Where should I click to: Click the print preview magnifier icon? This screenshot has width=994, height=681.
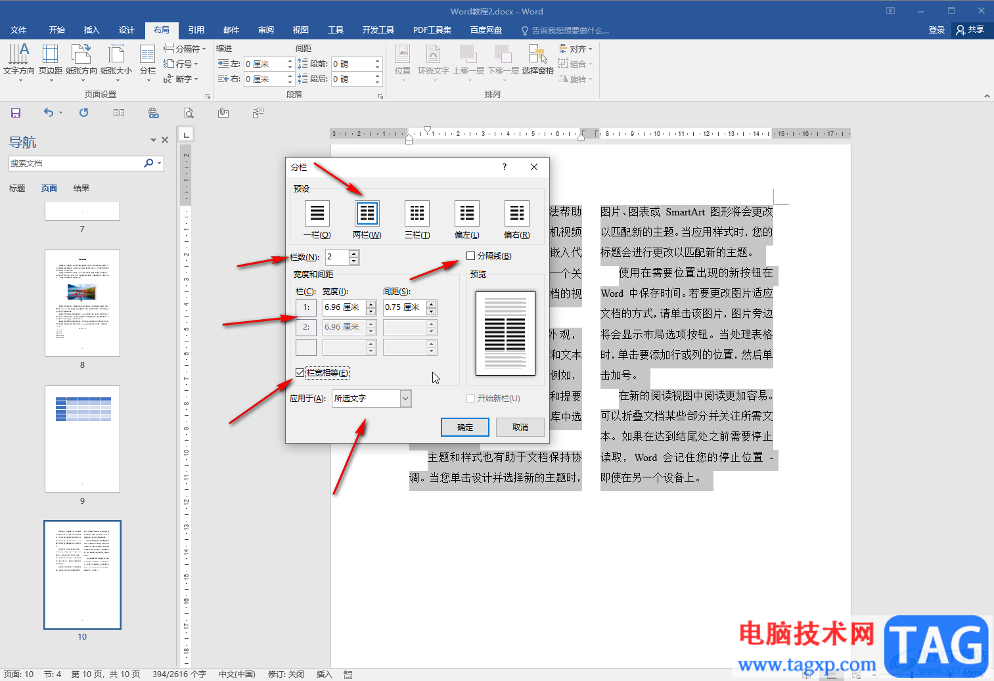(189, 113)
